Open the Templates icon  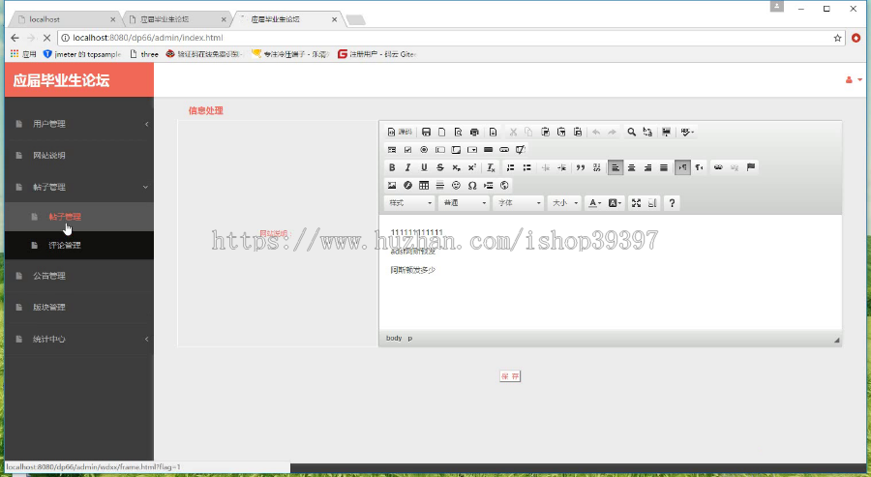[x=493, y=133]
